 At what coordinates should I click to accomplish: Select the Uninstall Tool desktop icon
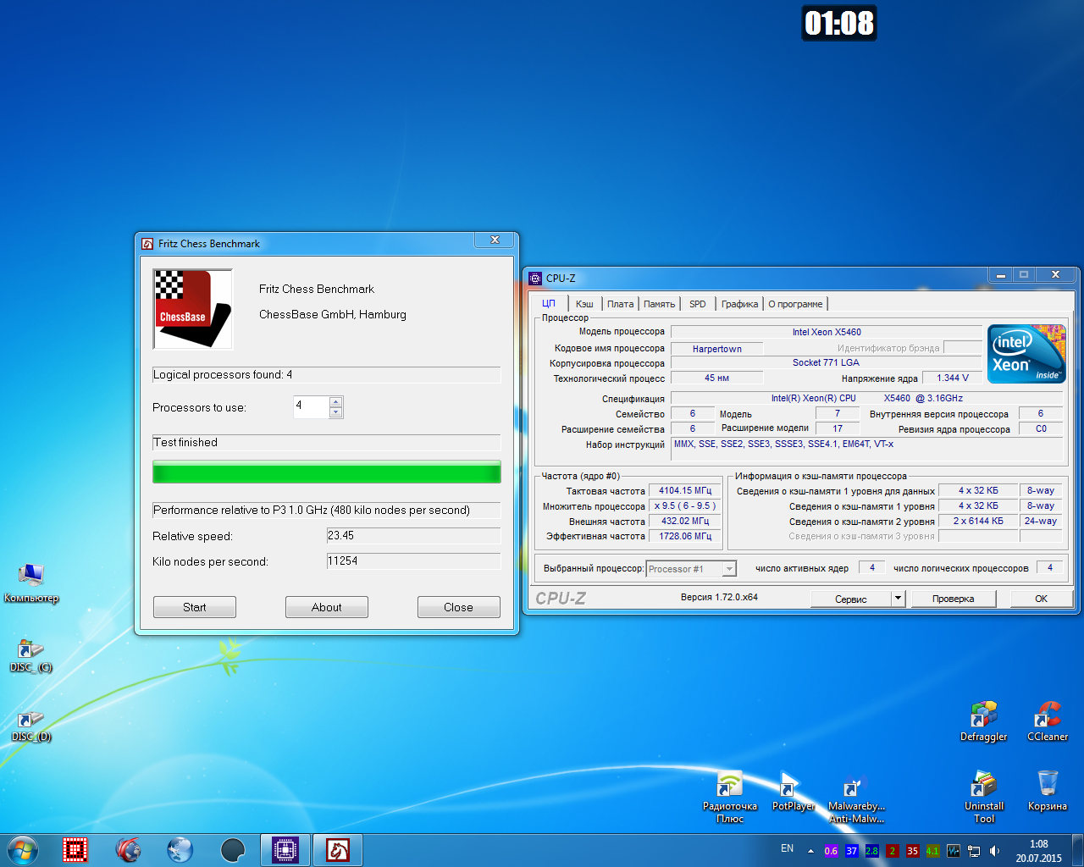984,797
